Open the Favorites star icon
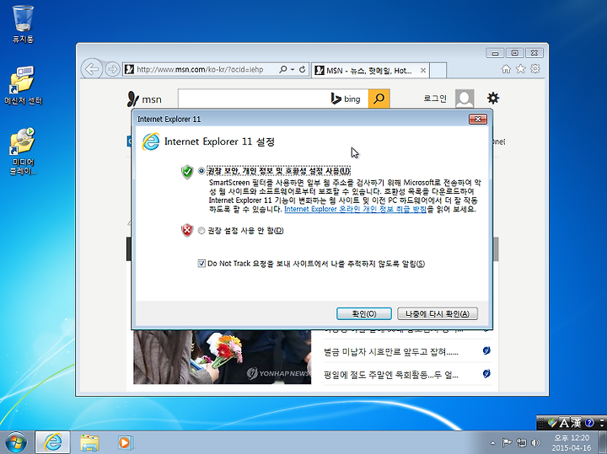 521,69
